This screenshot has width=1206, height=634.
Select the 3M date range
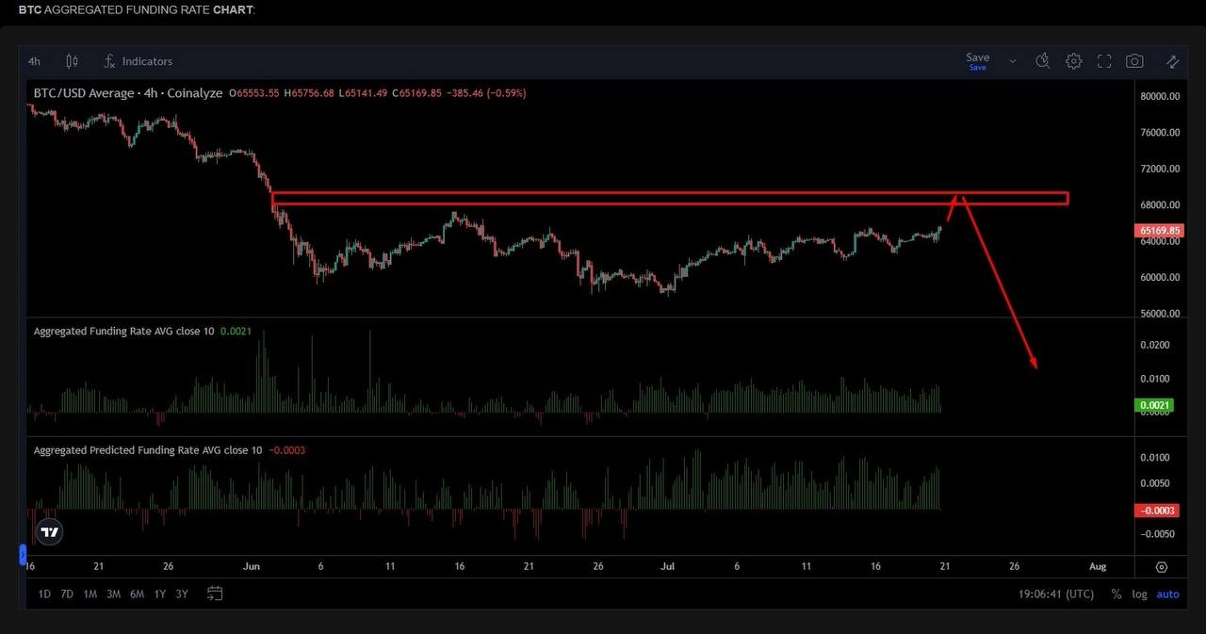pos(113,594)
